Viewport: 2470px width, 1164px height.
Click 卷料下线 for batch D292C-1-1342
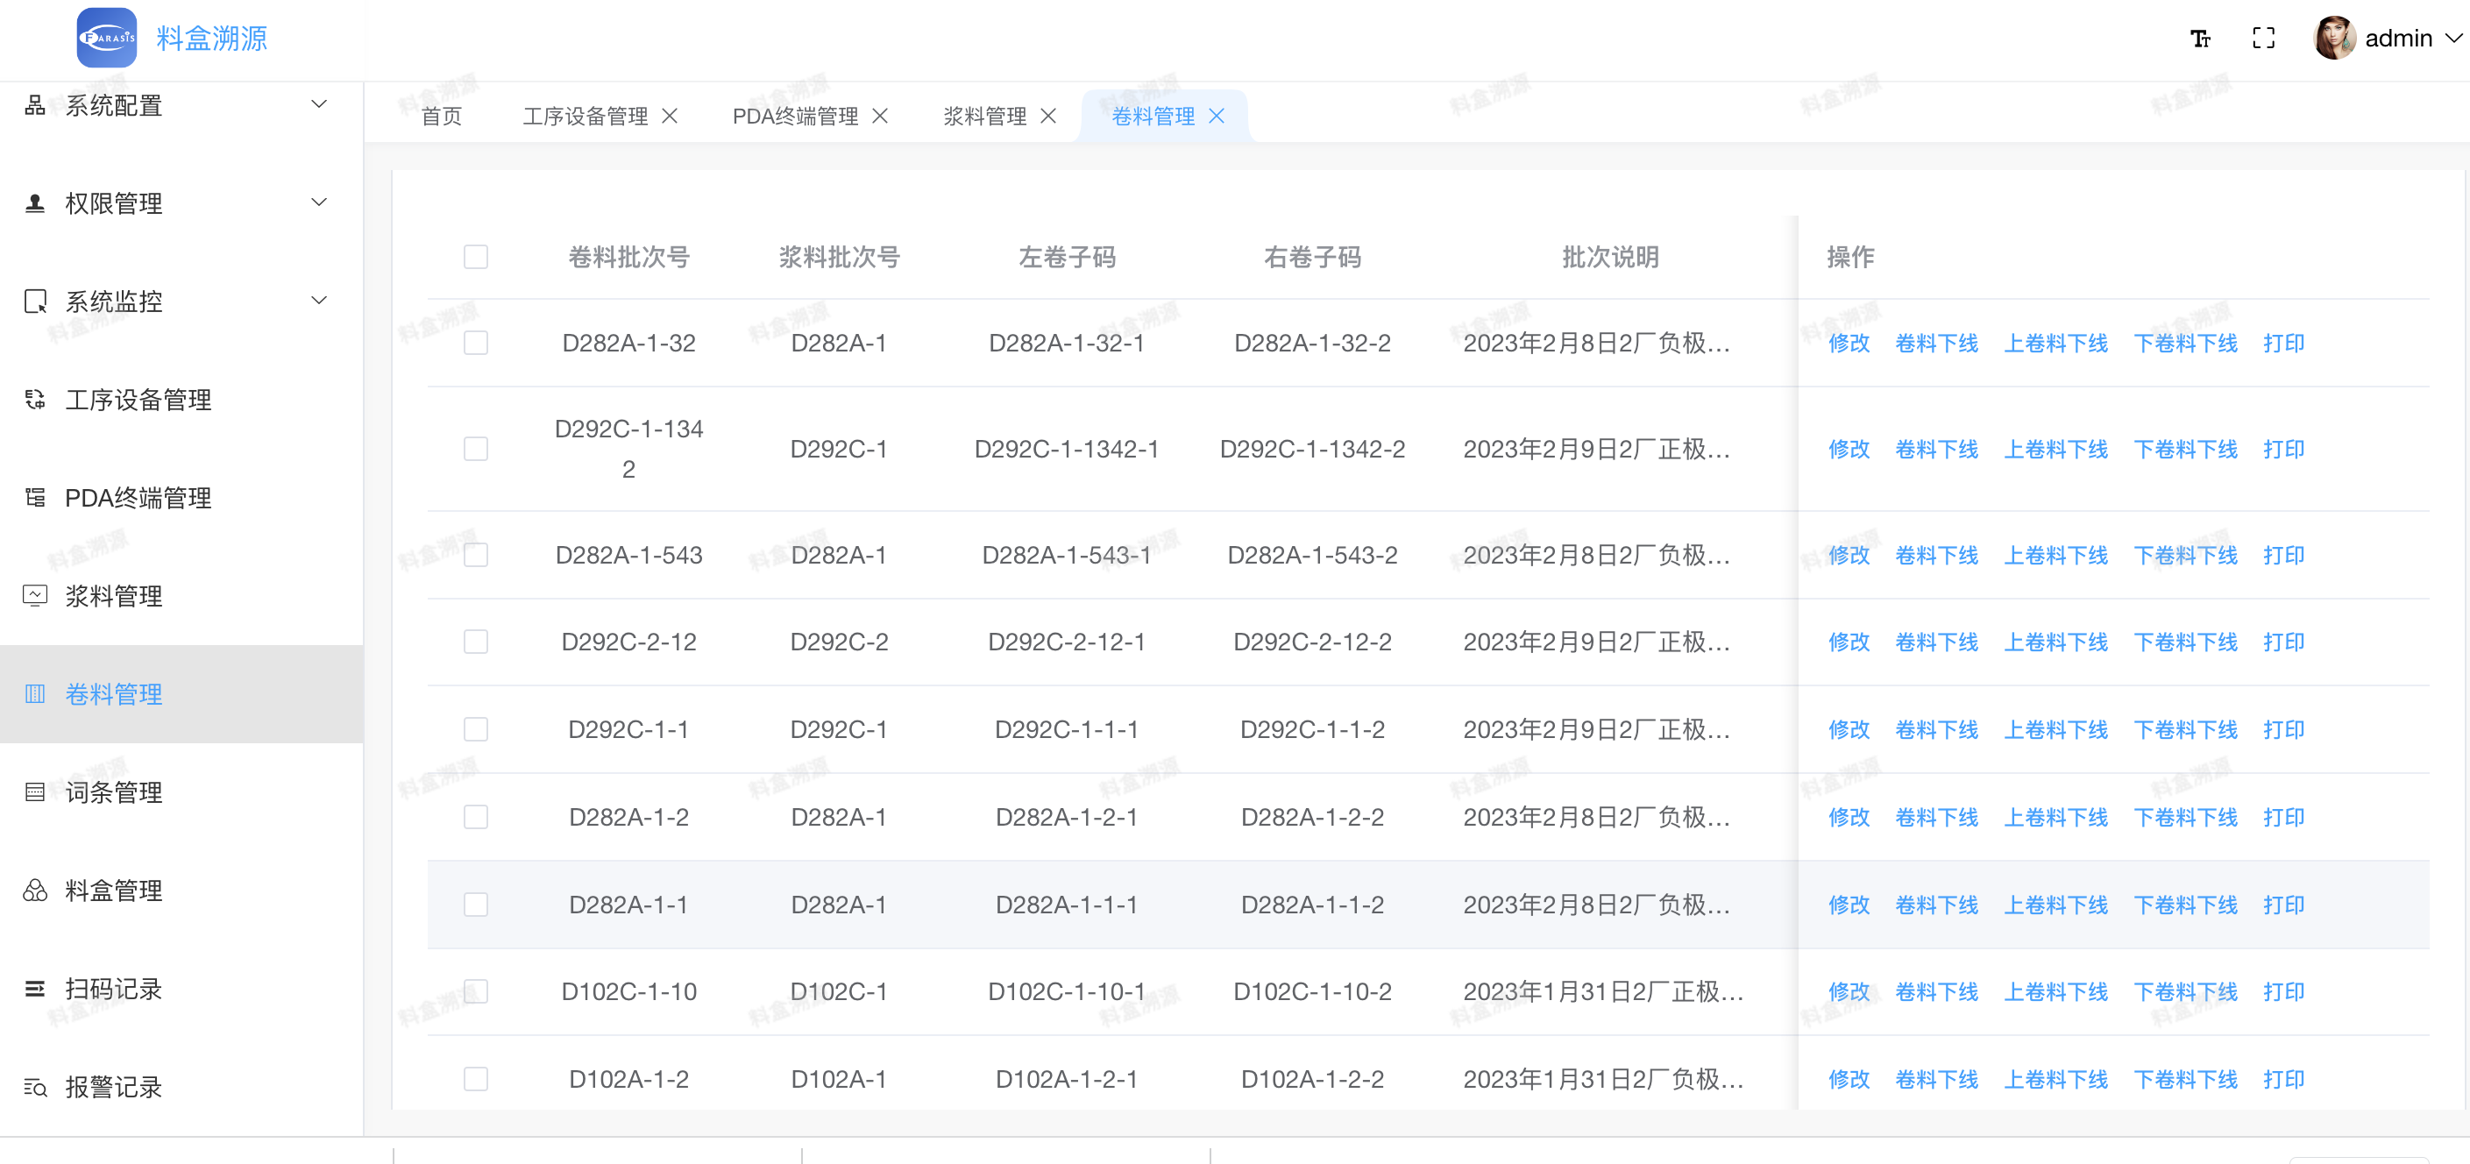[x=1937, y=449]
